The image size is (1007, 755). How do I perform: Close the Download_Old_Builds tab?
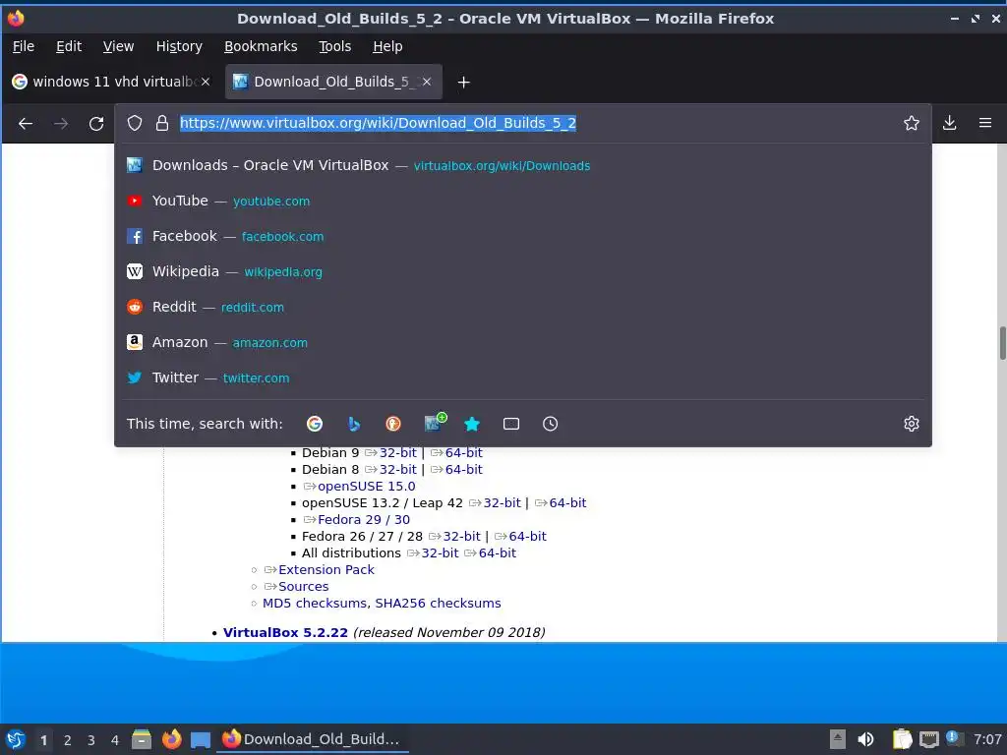pyautogui.click(x=427, y=82)
